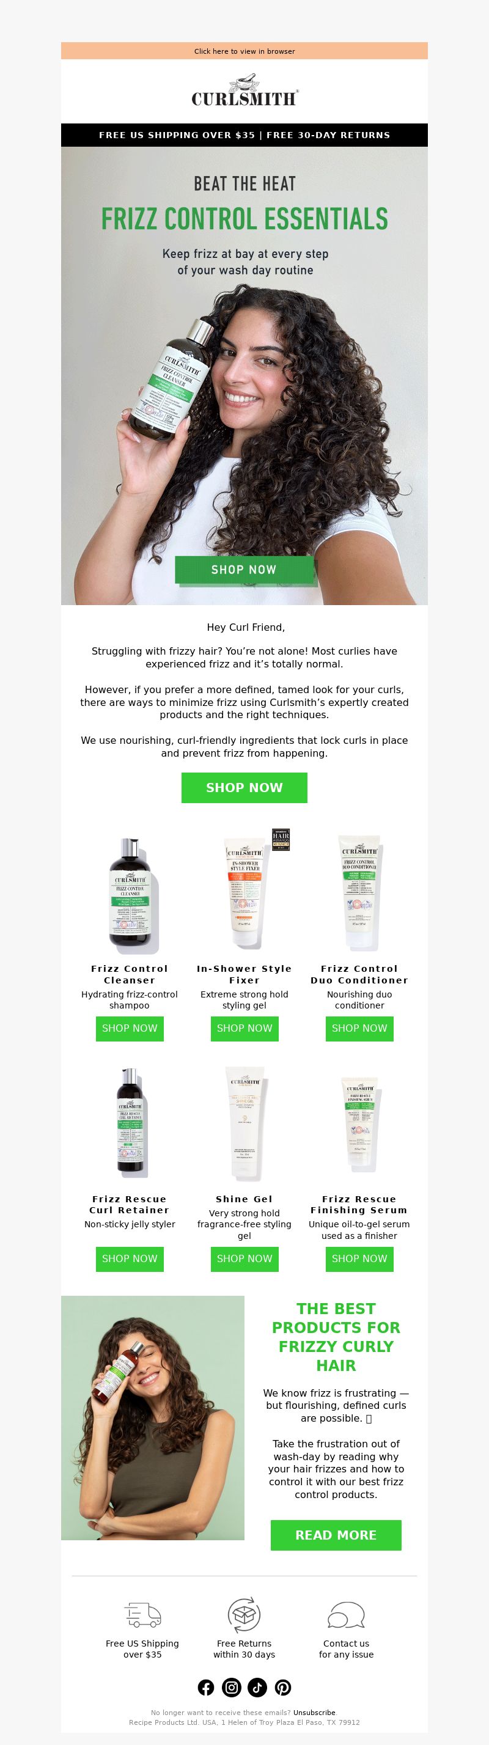Open the TikTok social icon

(x=257, y=1688)
